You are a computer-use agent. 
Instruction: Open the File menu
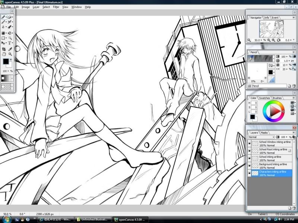coord(9,7)
